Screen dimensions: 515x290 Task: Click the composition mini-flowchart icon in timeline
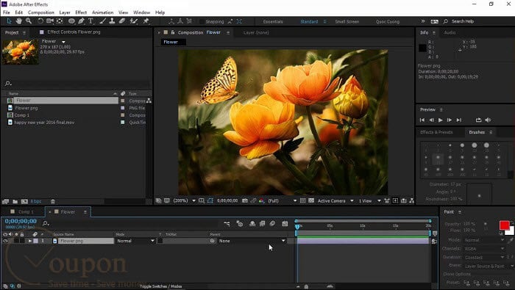[227, 223]
